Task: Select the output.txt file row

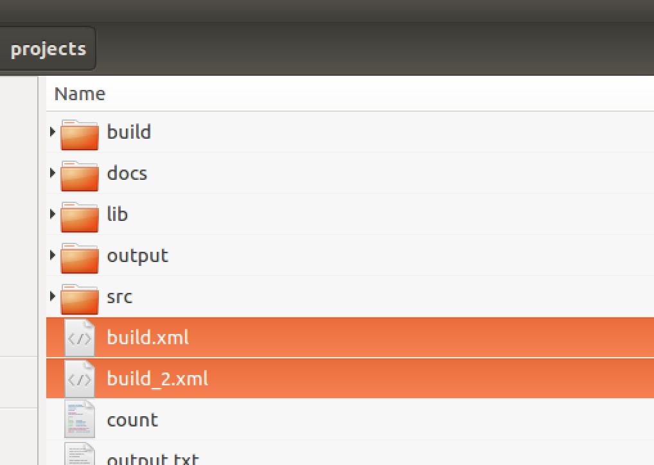Action: click(350, 453)
